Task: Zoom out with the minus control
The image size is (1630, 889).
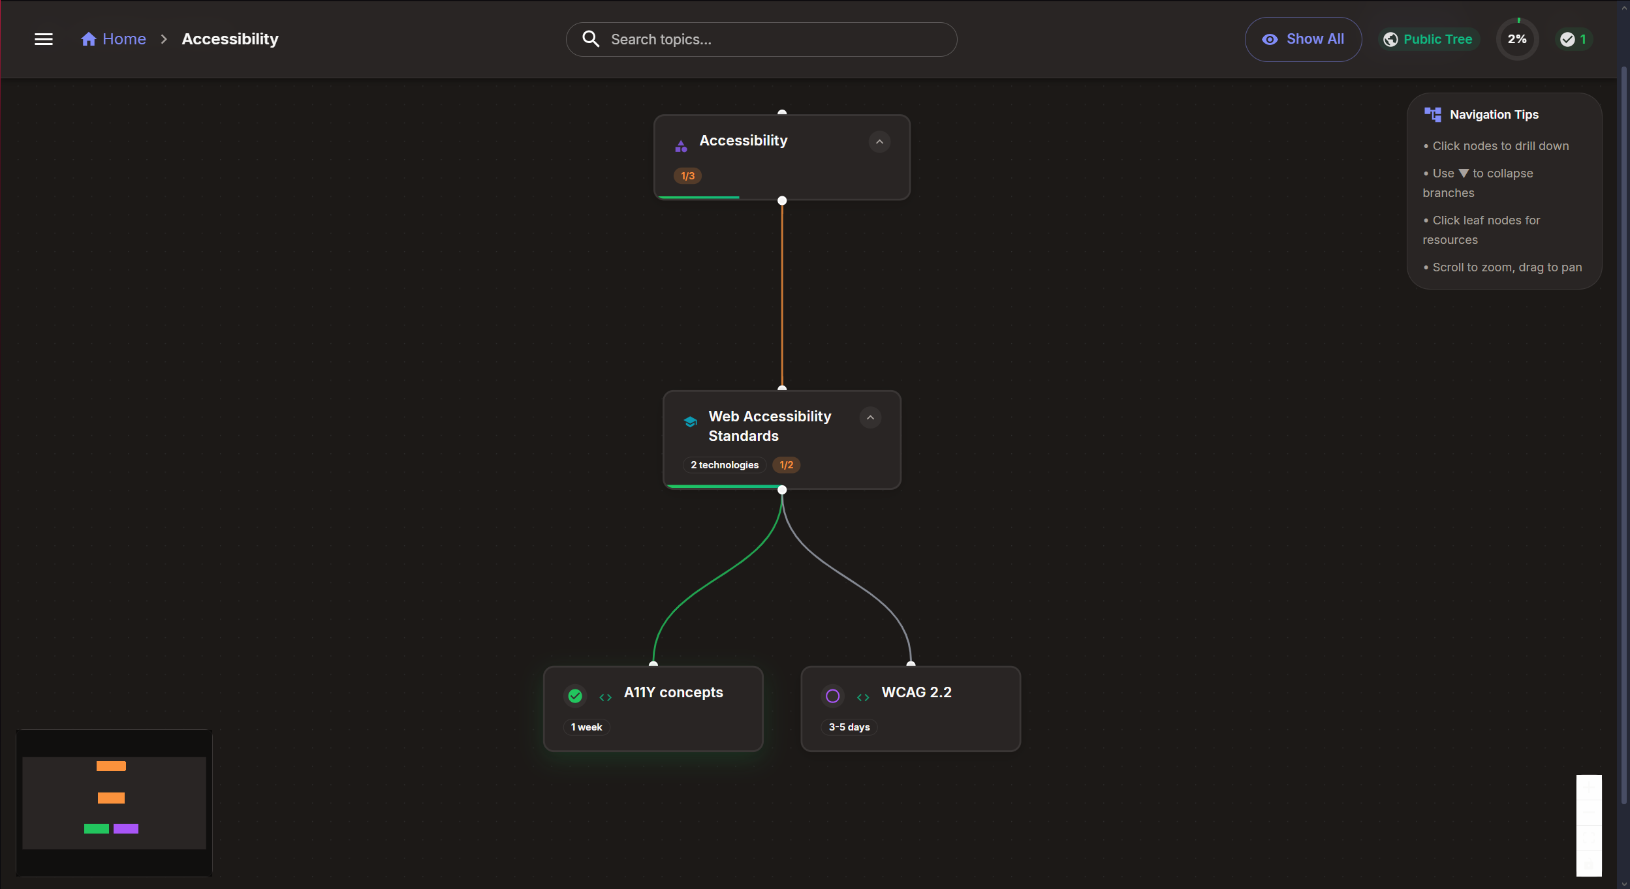Action: tap(1589, 813)
